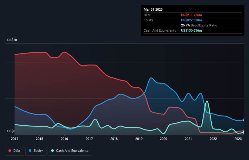Click the 2022 x-axis label

[x=213, y=139]
